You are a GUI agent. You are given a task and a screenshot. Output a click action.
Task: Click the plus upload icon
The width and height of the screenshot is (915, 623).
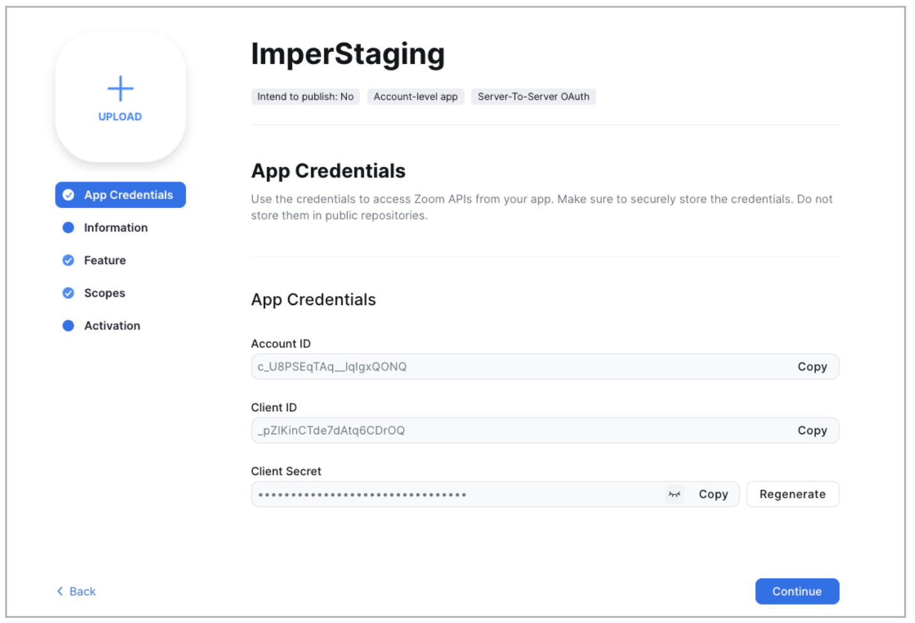click(x=120, y=88)
